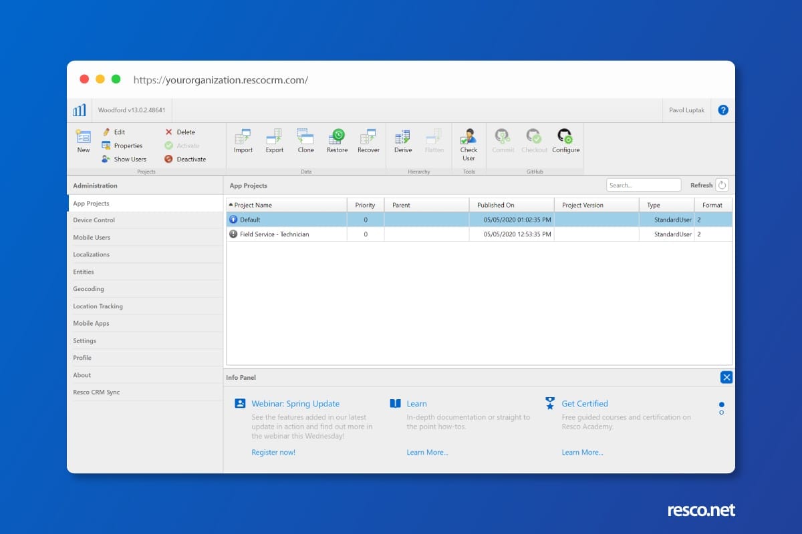The height and width of the screenshot is (534, 802).
Task: Click the Flatten hierarchy tool
Action: (434, 141)
